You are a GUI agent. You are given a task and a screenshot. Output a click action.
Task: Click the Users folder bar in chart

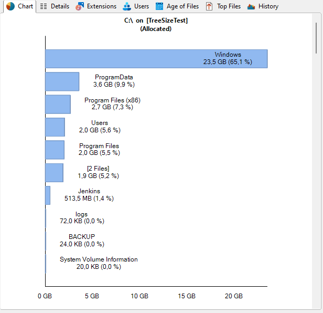tap(55, 127)
